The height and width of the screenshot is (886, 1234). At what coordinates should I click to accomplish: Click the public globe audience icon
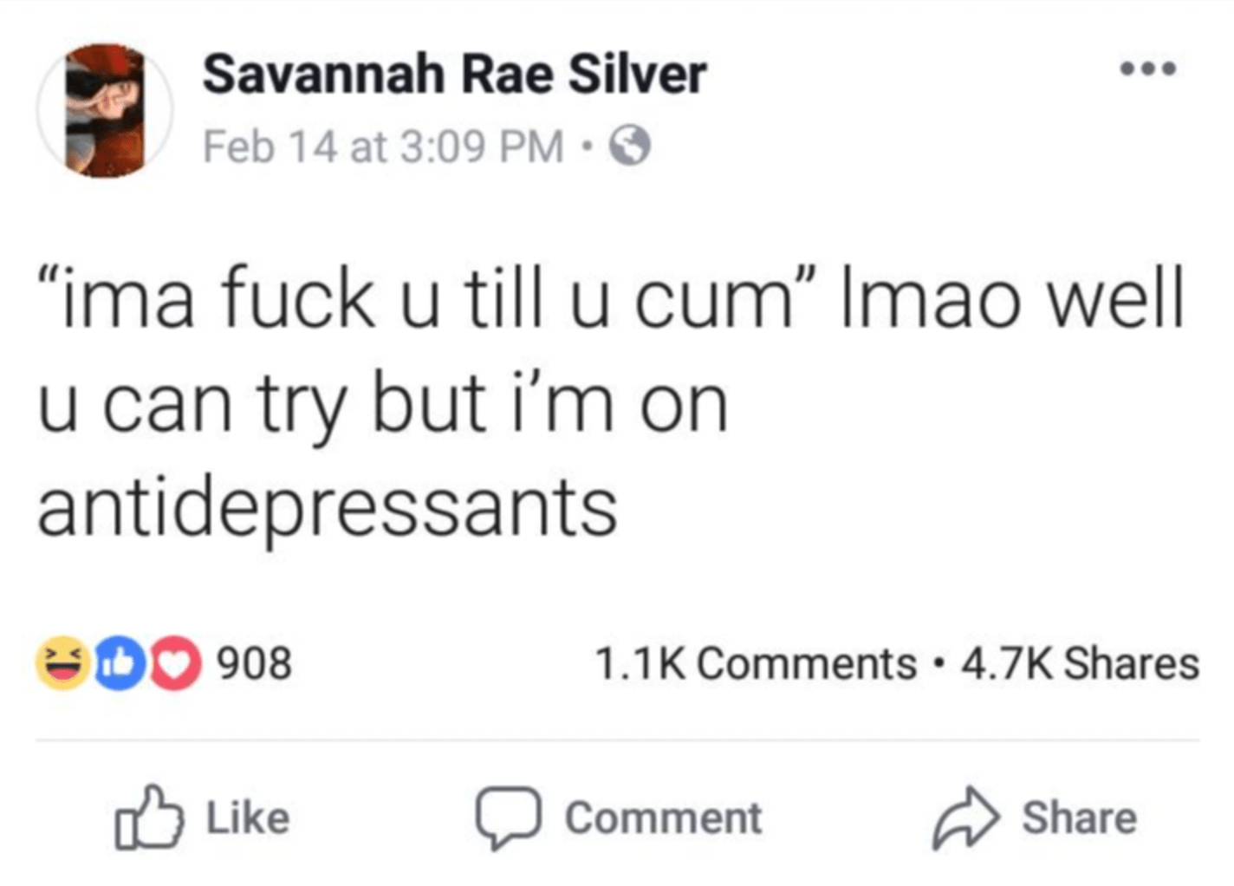coord(630,146)
